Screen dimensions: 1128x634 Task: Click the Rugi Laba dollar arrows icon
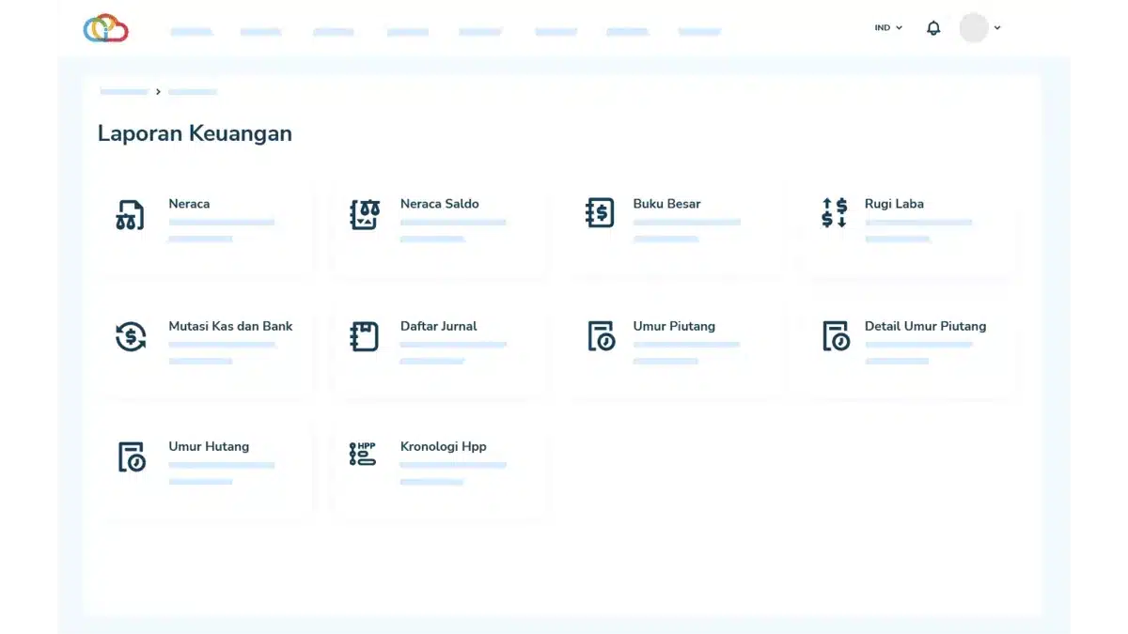[x=834, y=212]
